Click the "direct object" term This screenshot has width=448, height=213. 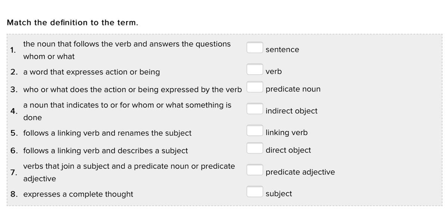click(288, 150)
